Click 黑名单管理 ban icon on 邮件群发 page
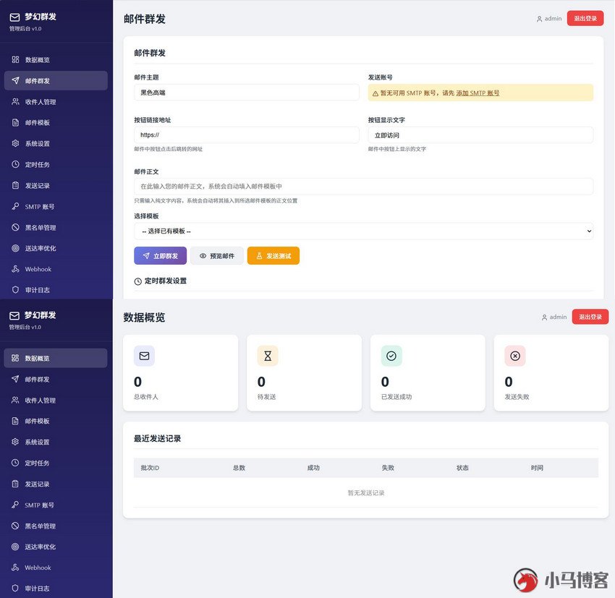 point(15,227)
